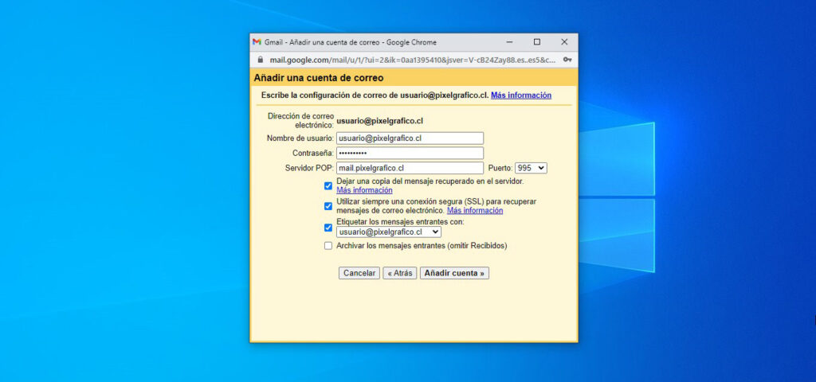Disable the secure SSL connection checkbox
This screenshot has width=816, height=382.
tap(328, 206)
